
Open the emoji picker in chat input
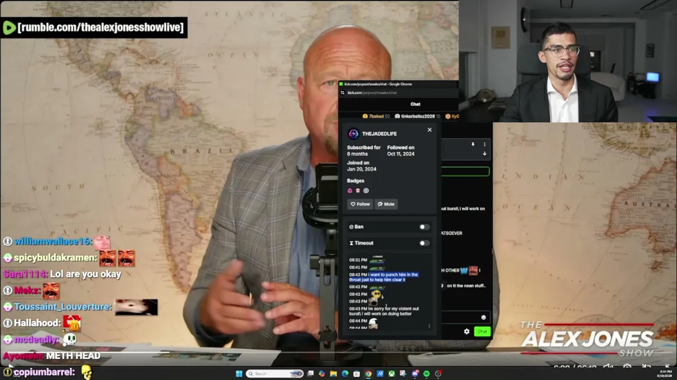(x=483, y=317)
